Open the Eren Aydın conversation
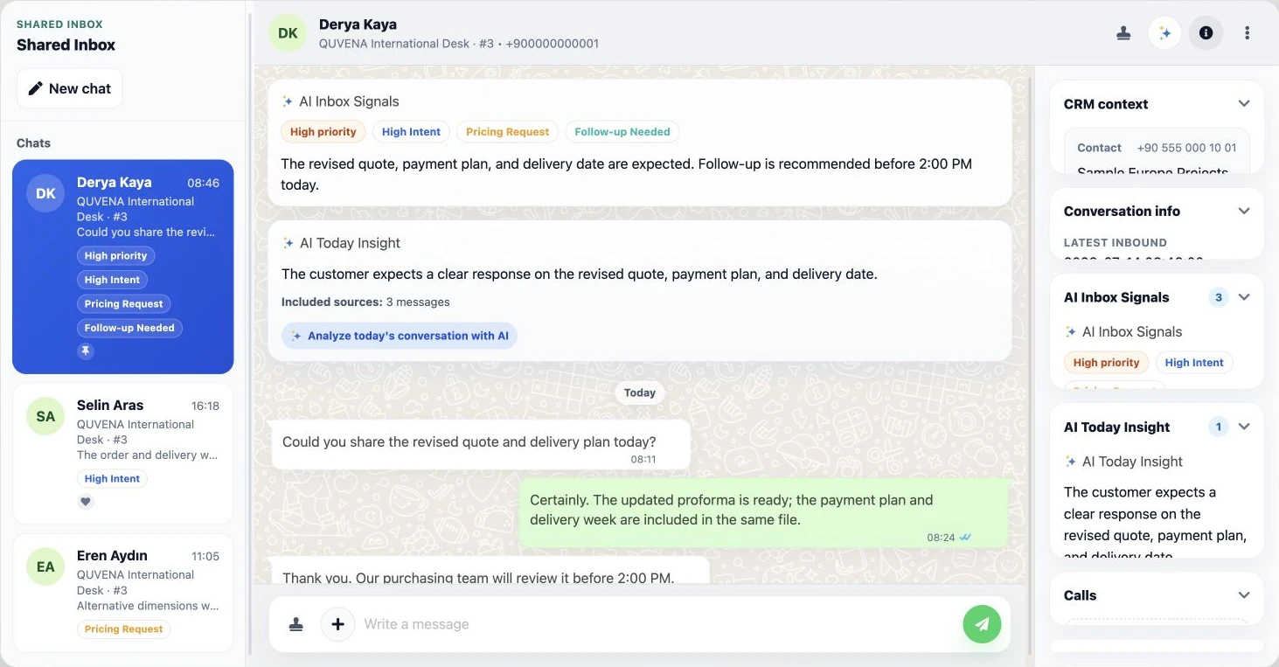 (x=122, y=594)
